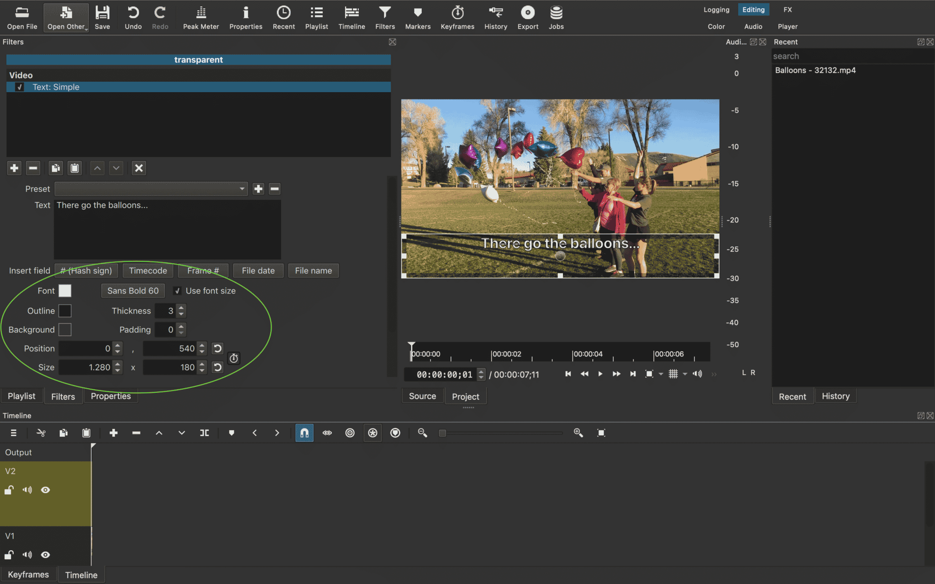
Task: Disable the Text: Simple filter checkbox
Action: coord(19,87)
